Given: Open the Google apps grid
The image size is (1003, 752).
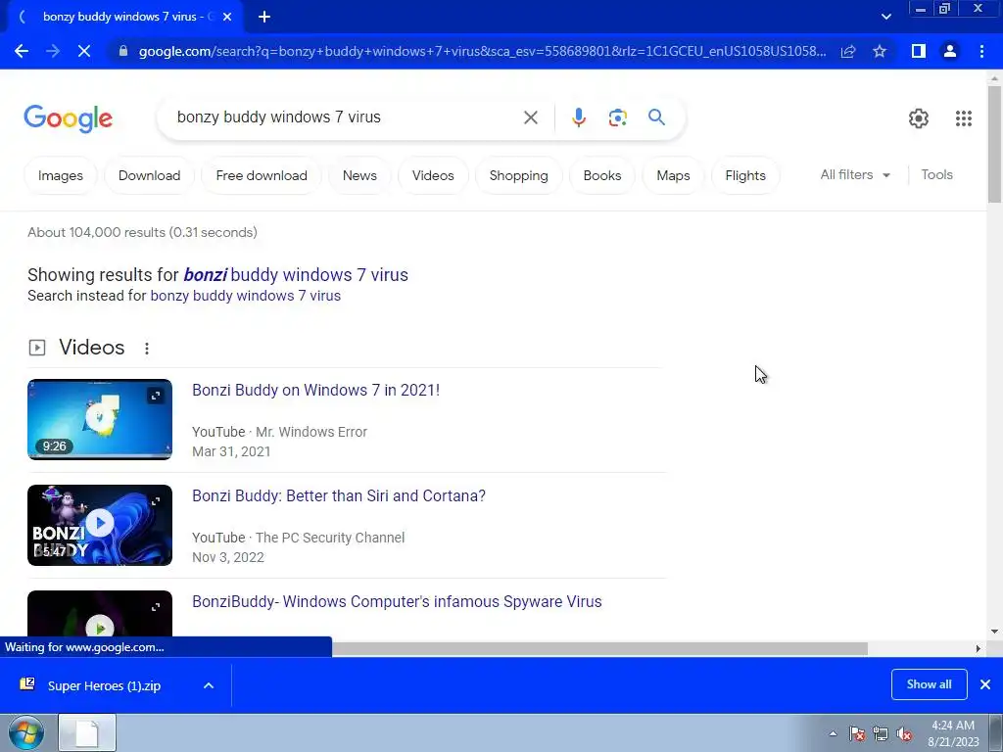Looking at the screenshot, I should point(964,118).
